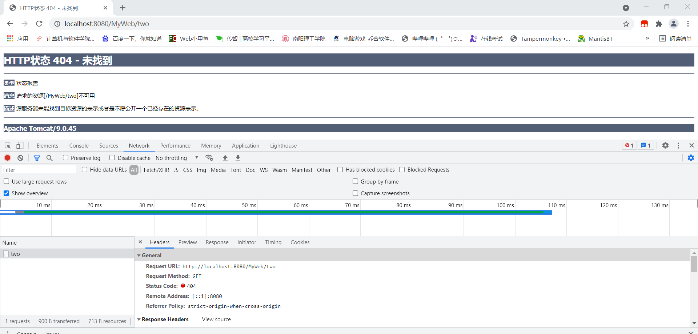Viewport: 698px width, 334px height.
Task: Check Blocked Requests
Action: tap(402, 170)
